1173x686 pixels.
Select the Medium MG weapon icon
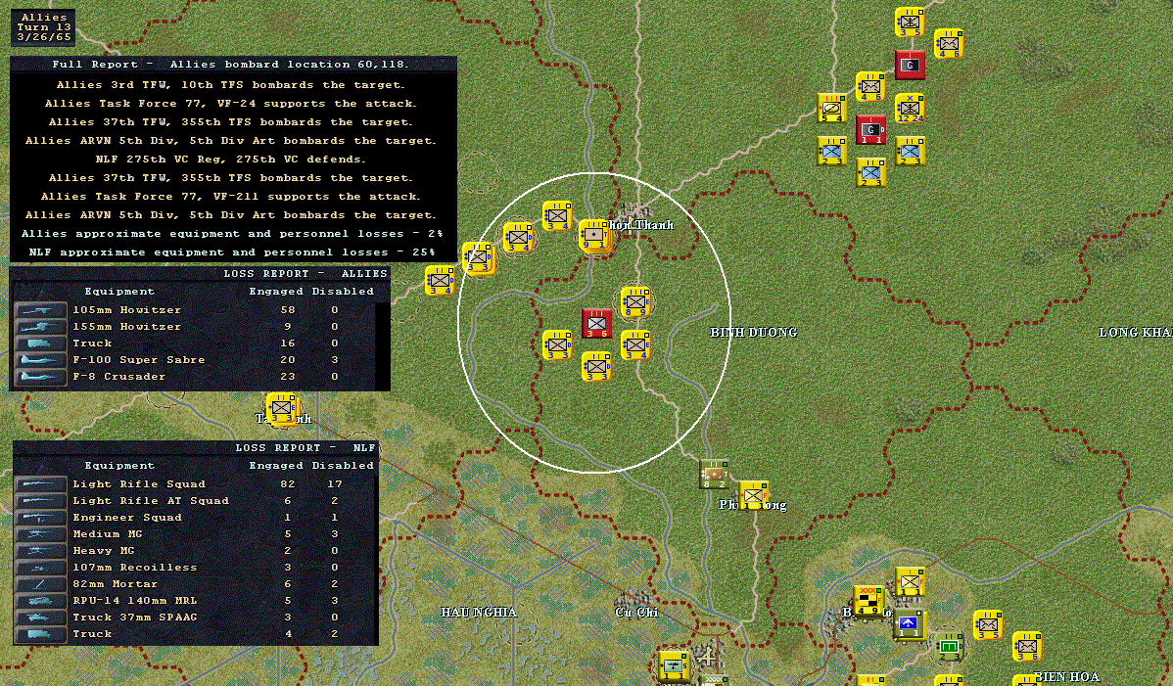40,533
